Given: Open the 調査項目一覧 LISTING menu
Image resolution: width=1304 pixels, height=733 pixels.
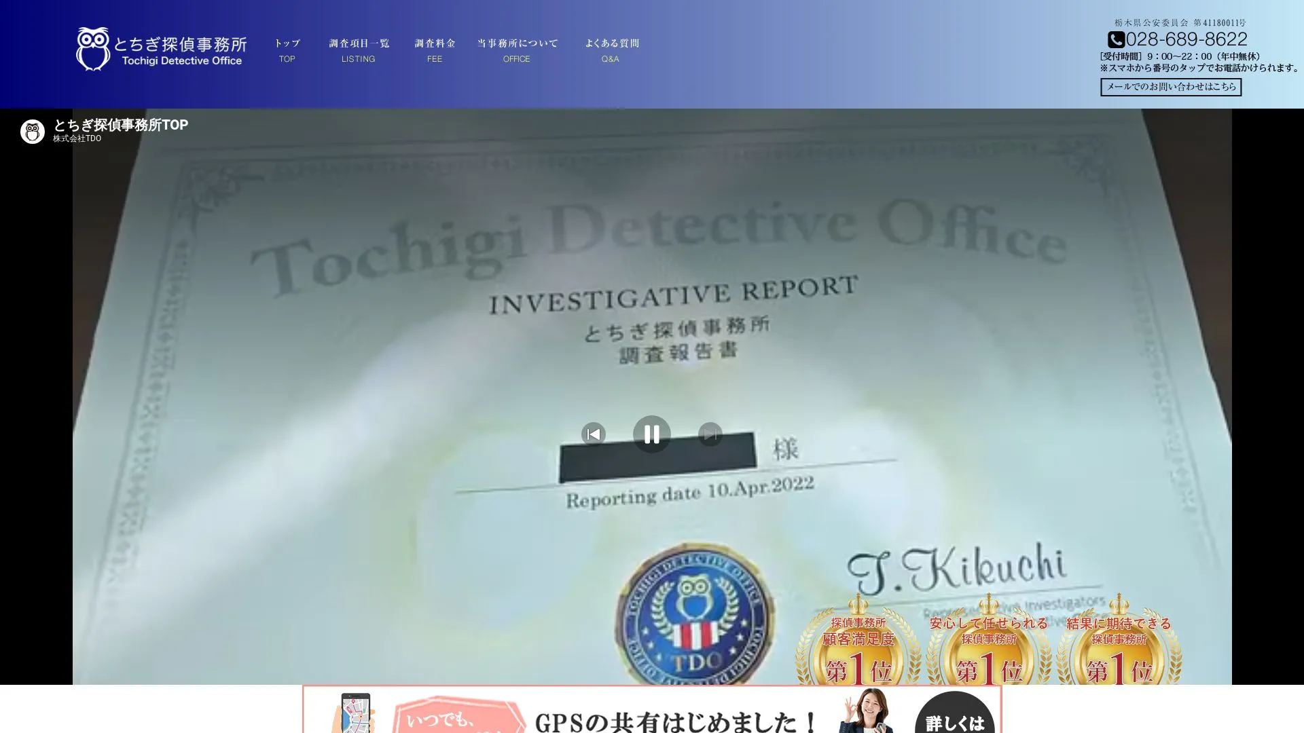Looking at the screenshot, I should point(359,51).
